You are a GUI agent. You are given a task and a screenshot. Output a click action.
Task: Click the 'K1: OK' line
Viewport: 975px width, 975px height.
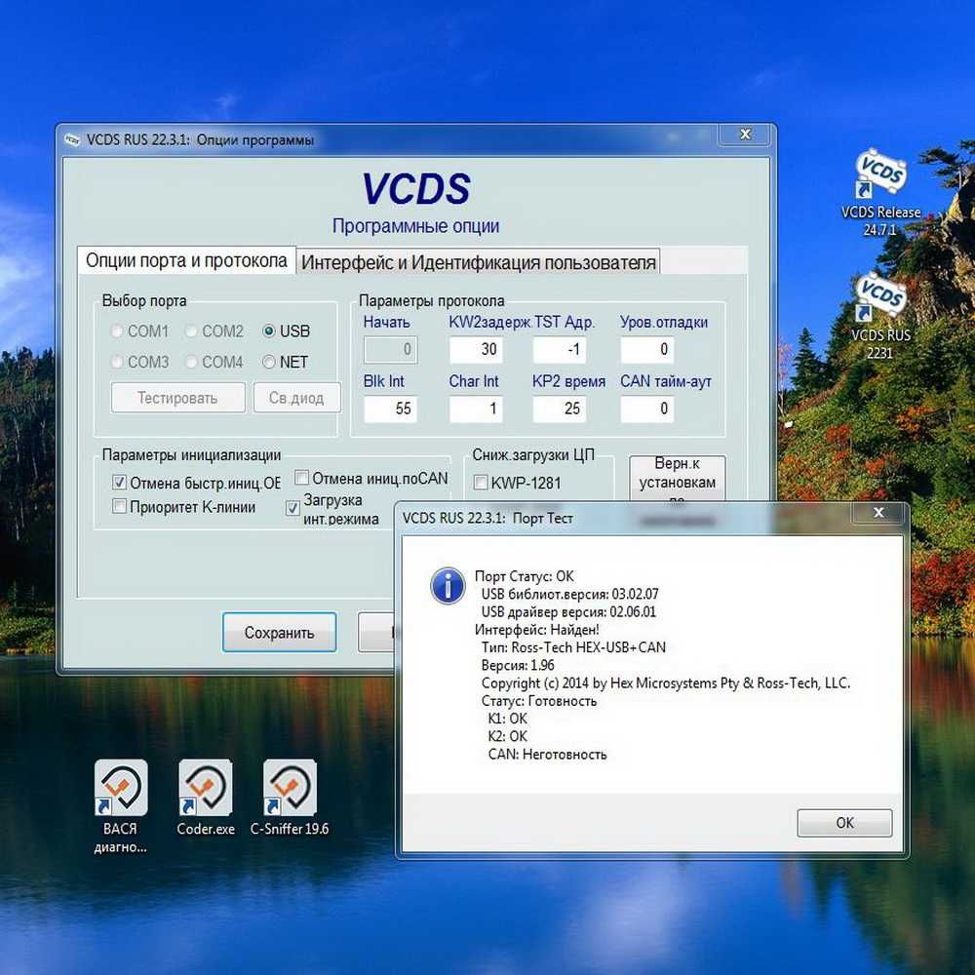(507, 719)
